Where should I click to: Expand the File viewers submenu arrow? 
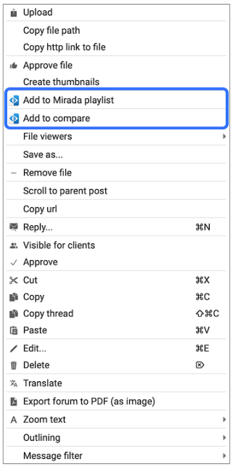tap(224, 137)
